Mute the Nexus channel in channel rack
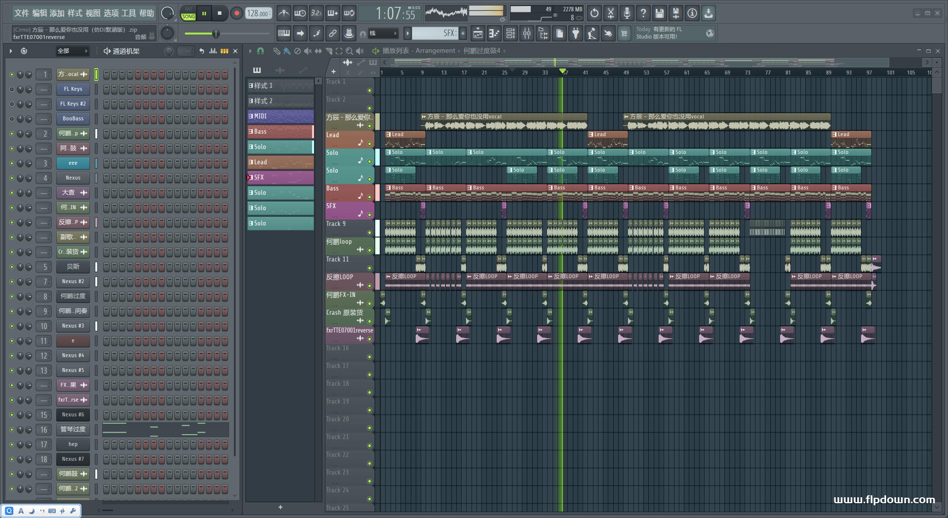This screenshot has height=518, width=948. click(12, 178)
